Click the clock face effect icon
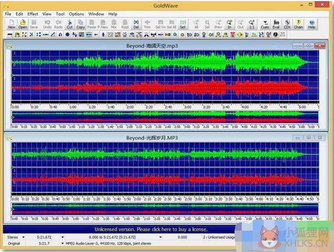334x252 pixels. tap(275, 35)
